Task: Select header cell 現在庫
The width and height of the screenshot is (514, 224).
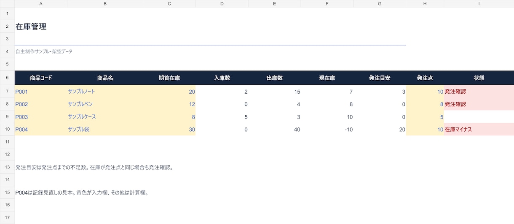Action: point(327,78)
